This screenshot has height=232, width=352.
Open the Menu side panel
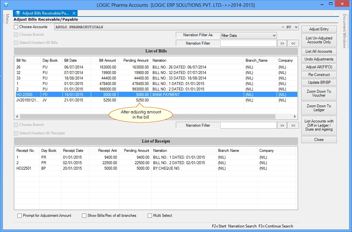(x=7, y=19)
